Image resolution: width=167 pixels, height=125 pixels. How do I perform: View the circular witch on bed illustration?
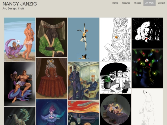pos(115,110)
